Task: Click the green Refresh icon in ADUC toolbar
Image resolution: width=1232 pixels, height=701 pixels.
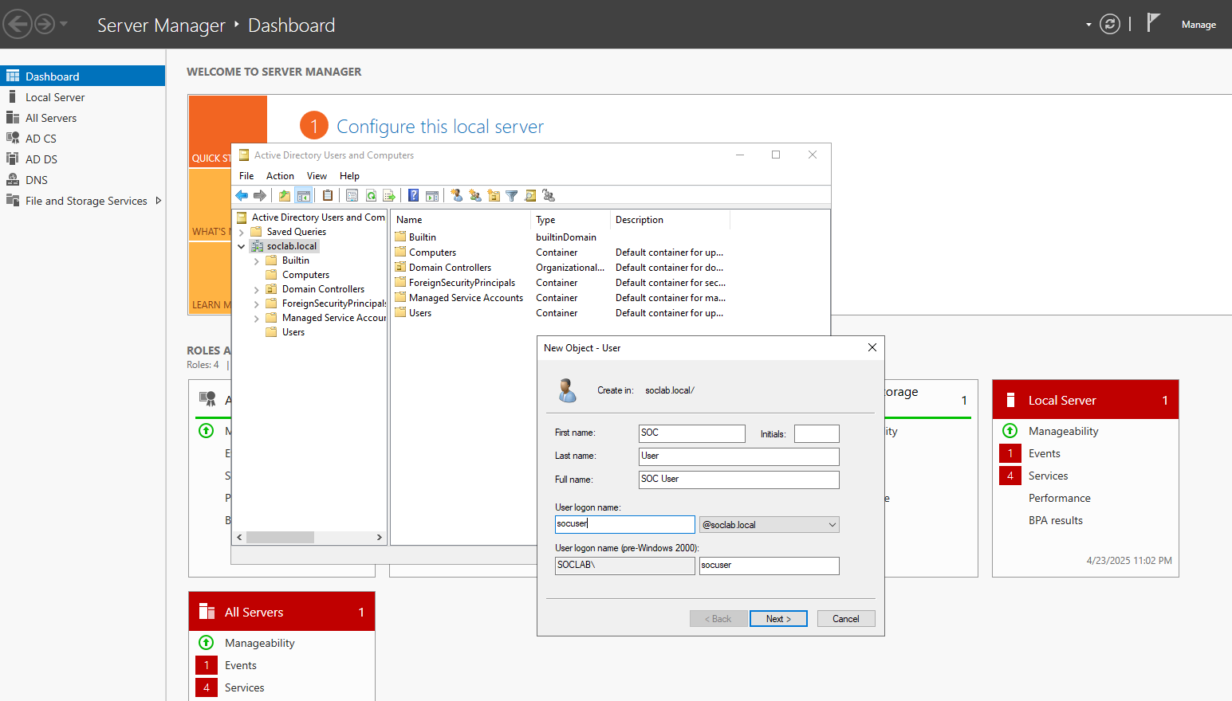Action: 371,195
